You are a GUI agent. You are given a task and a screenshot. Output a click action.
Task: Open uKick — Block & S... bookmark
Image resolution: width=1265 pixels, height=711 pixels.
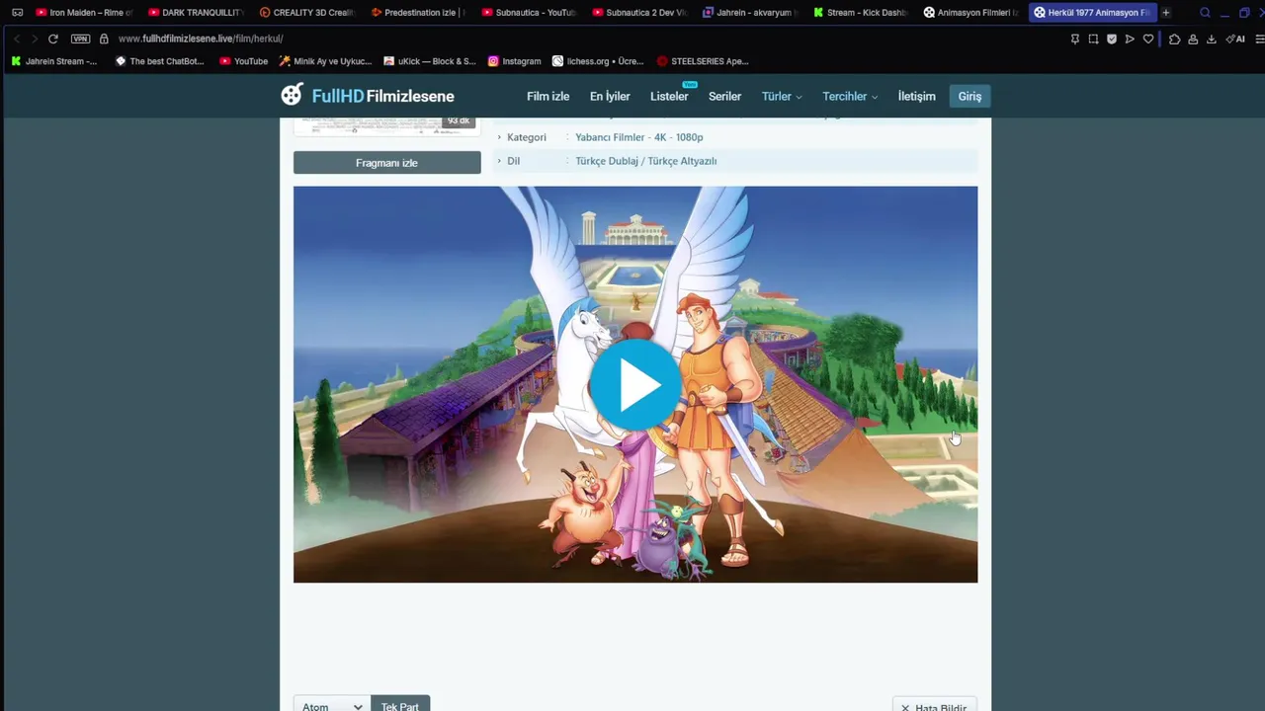click(430, 61)
